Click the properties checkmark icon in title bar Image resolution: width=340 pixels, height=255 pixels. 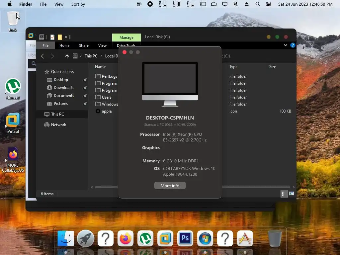[x=52, y=37]
